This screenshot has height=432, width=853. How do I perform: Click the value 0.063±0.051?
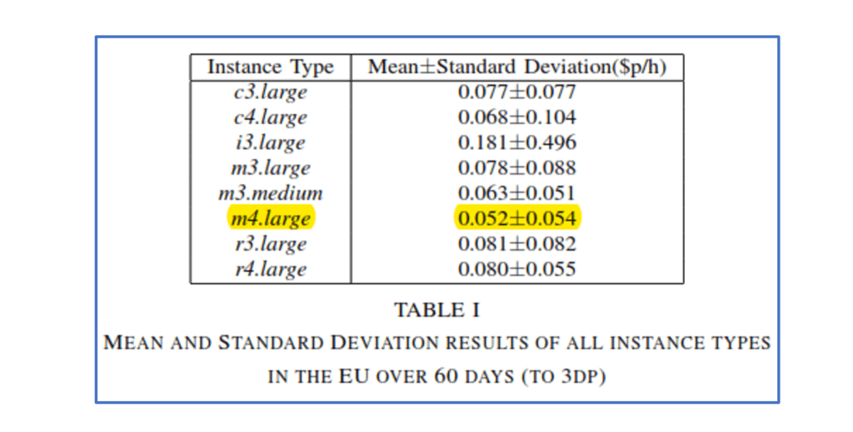tap(516, 193)
